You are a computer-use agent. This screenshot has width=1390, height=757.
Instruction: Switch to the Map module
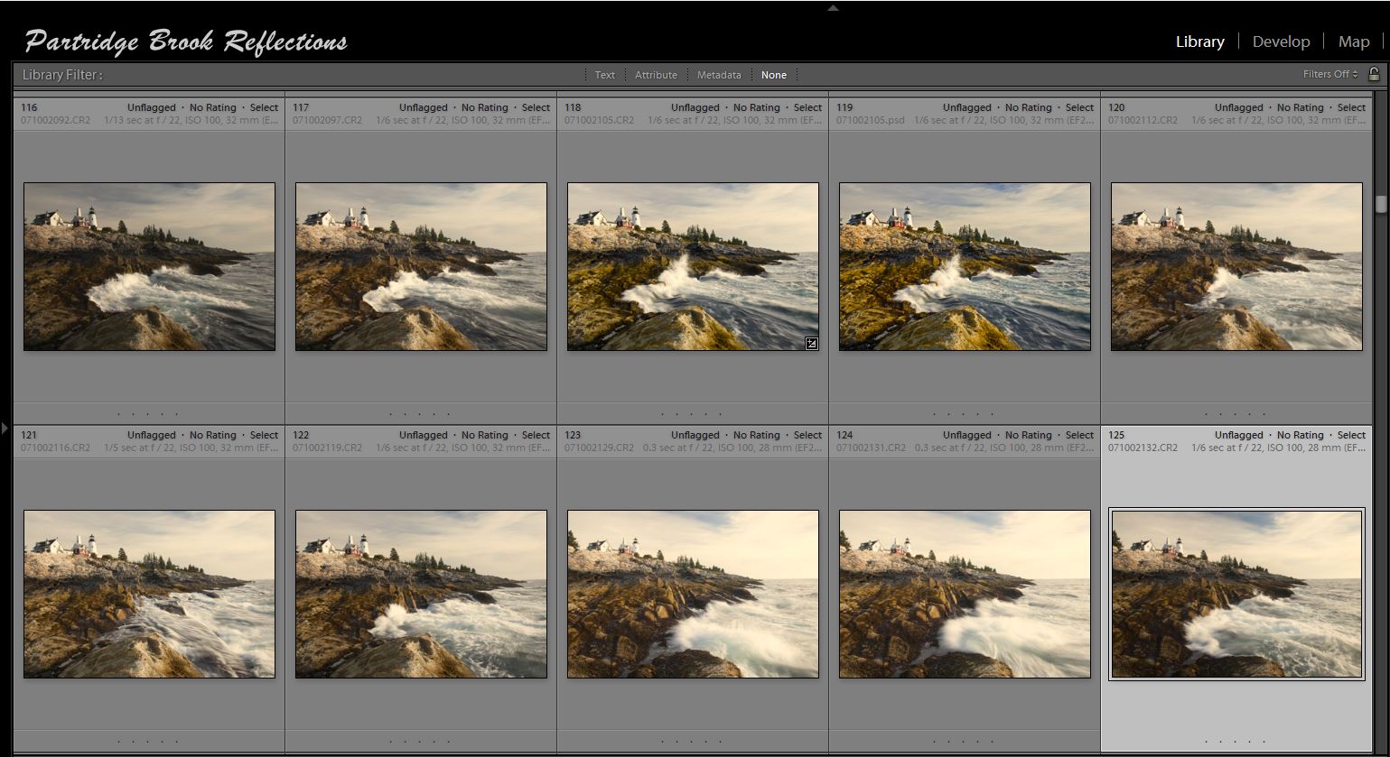click(1354, 42)
